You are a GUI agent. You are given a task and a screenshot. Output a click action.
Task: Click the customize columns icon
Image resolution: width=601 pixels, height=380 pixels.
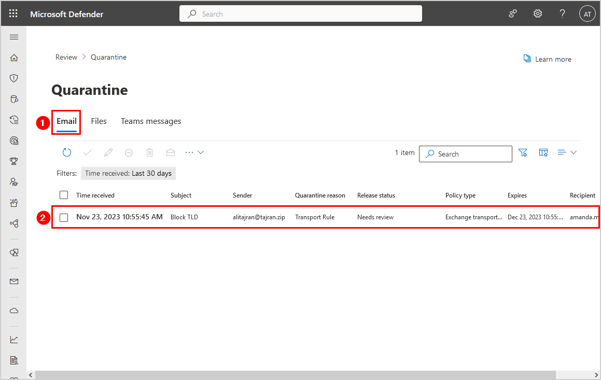[543, 152]
